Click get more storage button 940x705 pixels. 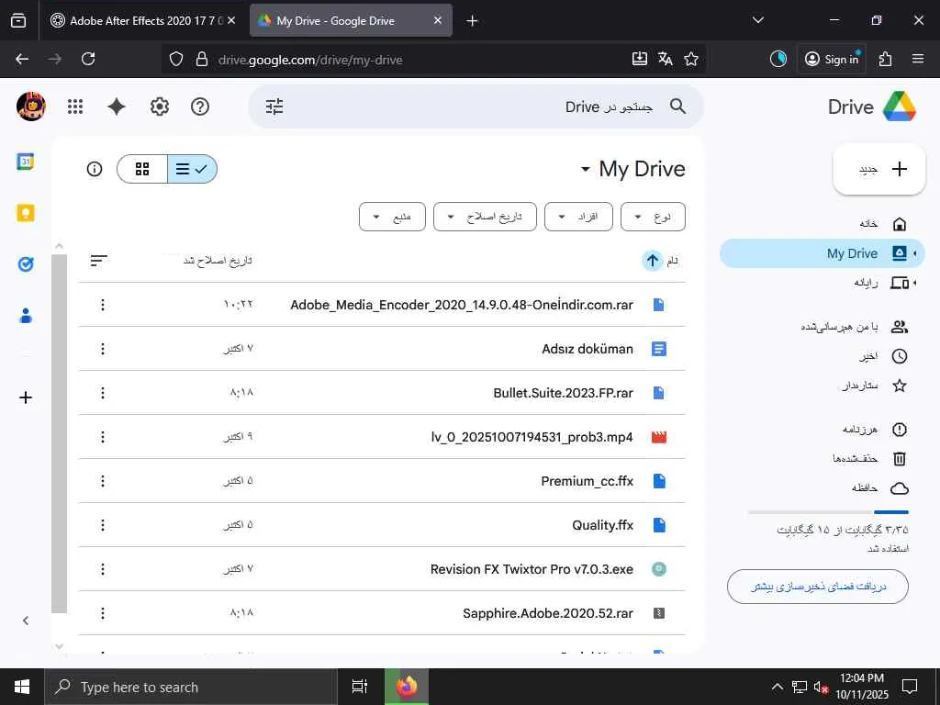818,587
